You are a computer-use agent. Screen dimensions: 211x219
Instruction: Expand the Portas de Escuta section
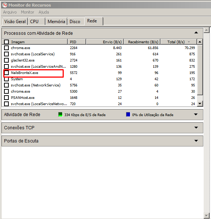pyautogui.click(x=196, y=141)
